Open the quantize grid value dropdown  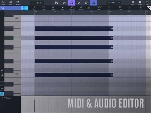[x=88, y=8]
